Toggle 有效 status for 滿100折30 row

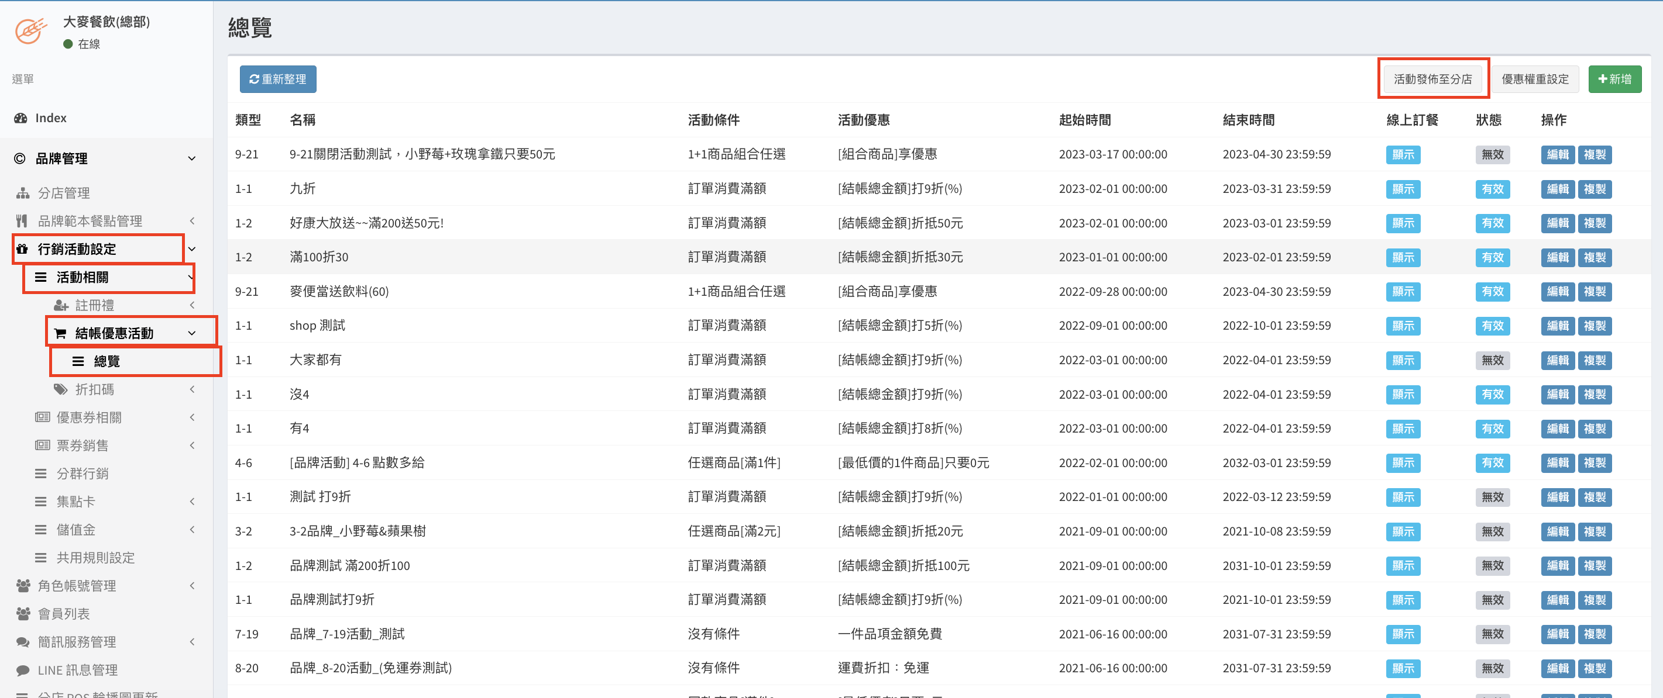[x=1492, y=257]
